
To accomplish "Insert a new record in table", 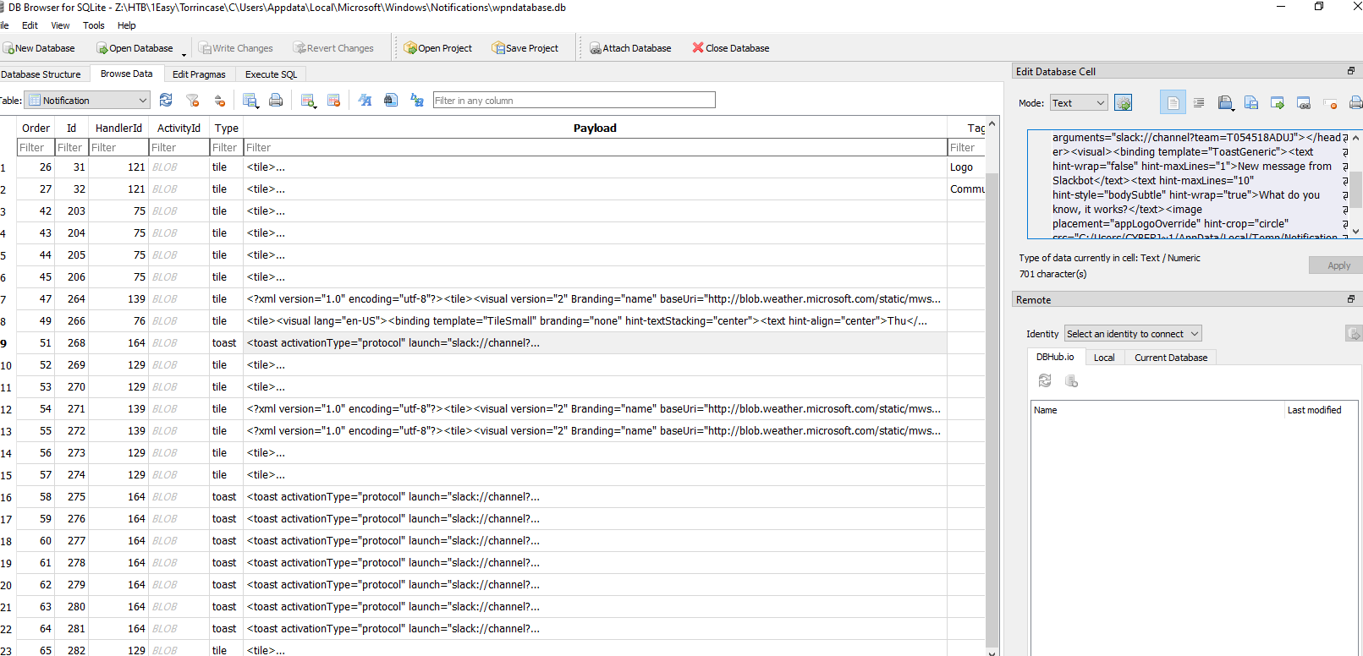I will pos(308,101).
